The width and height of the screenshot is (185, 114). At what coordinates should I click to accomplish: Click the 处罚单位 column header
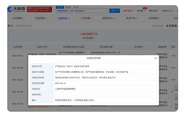pyautogui.click(x=139, y=47)
